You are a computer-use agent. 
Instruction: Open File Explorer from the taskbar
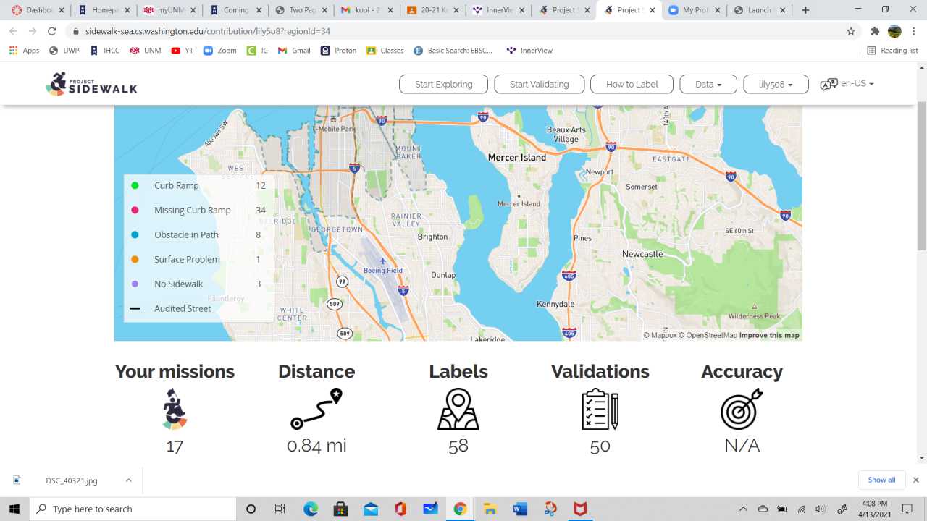point(490,509)
